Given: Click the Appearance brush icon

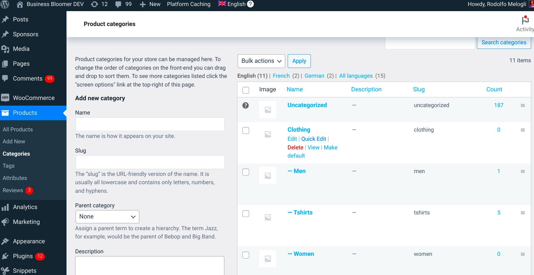Looking at the screenshot, I should 5,241.
